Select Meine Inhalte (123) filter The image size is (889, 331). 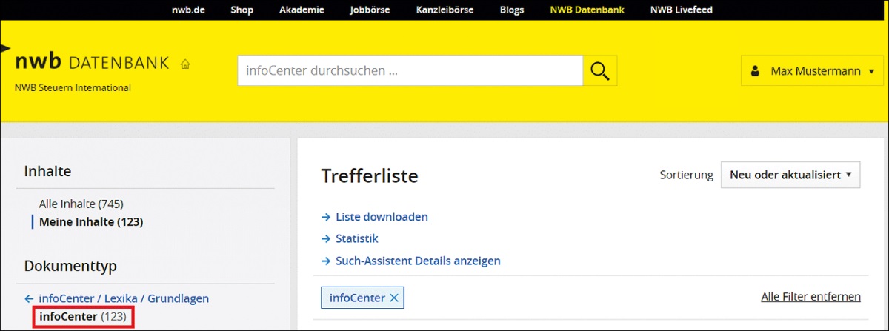coord(90,221)
